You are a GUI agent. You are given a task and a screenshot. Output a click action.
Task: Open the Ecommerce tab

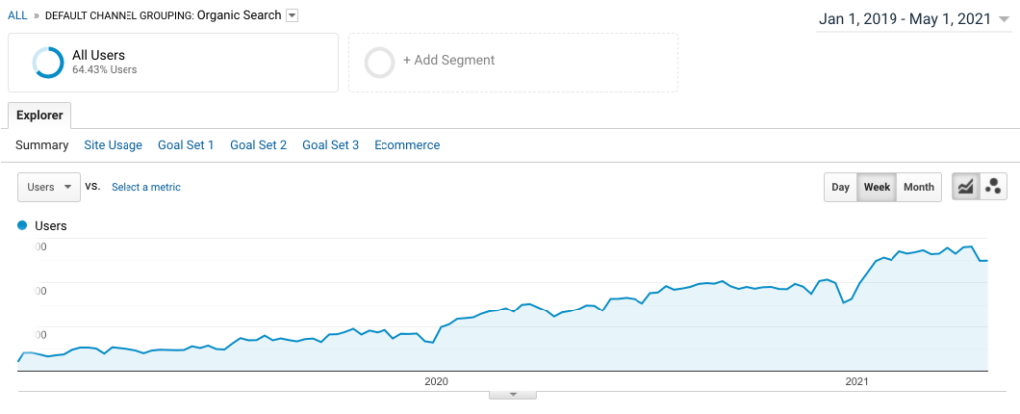(406, 145)
